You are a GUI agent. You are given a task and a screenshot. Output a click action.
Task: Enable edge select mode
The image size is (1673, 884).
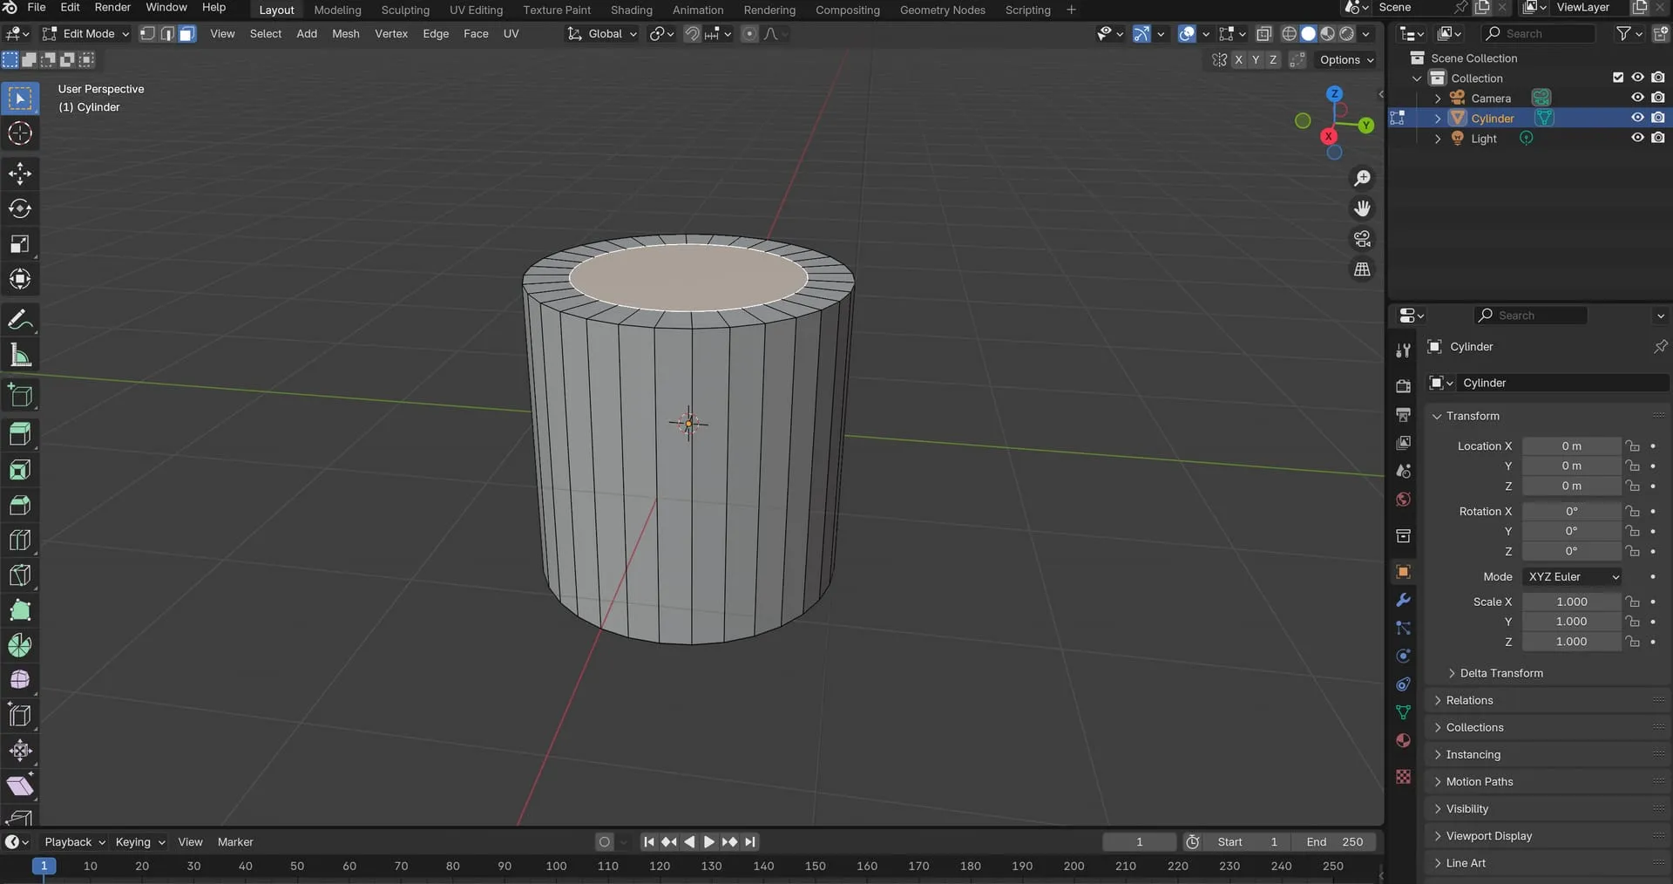tap(167, 34)
